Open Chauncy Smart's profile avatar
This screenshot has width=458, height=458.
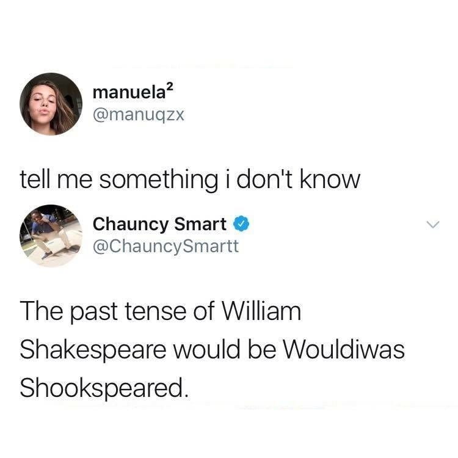[51, 236]
